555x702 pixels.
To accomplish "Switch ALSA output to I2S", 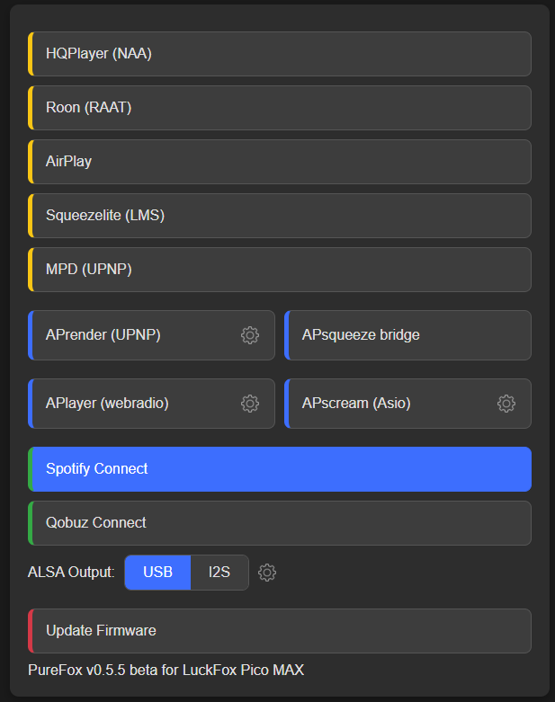I will (219, 573).
